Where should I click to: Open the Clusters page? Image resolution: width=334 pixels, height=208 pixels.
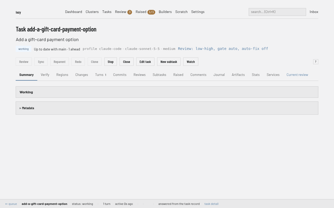[x=92, y=12]
